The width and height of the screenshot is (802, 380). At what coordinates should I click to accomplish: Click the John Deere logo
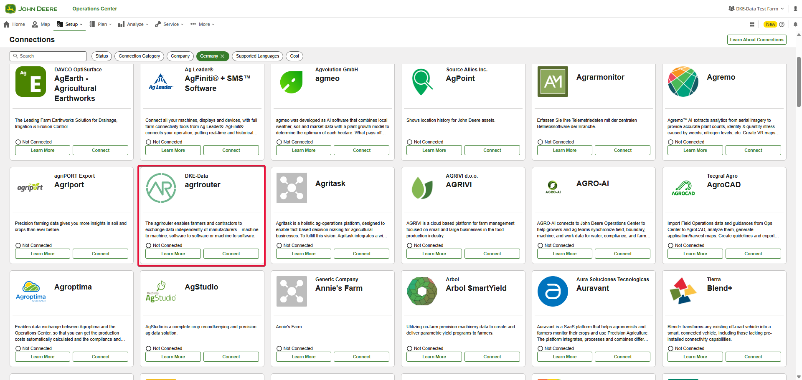(x=31, y=8)
